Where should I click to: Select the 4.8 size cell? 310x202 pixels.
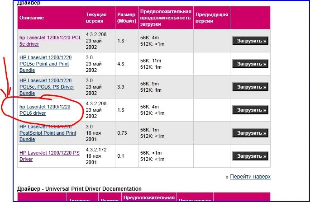(127, 64)
